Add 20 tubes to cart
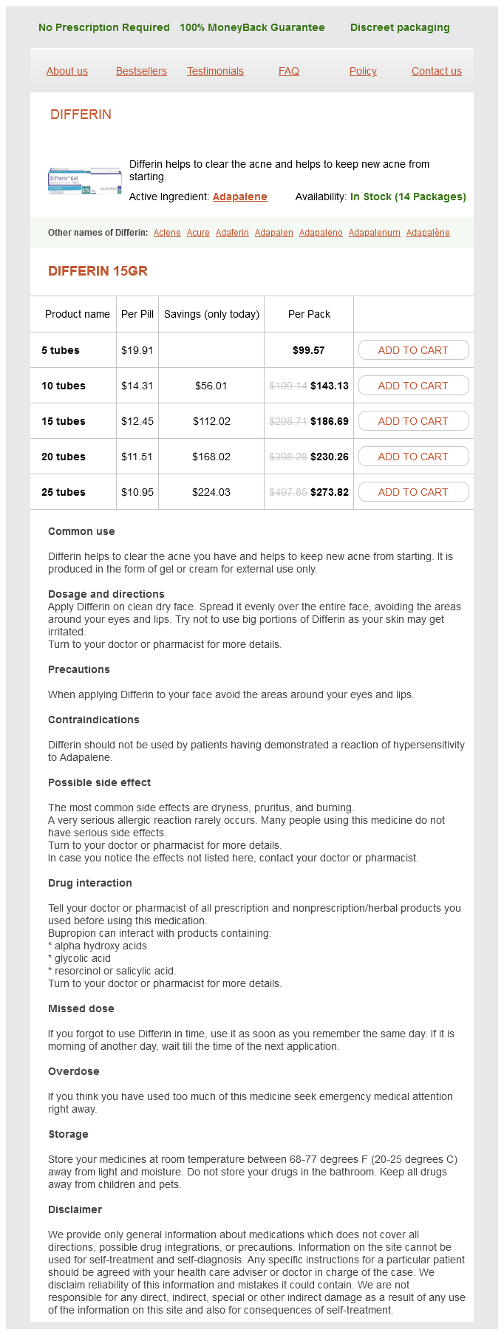The image size is (504, 1335). [413, 457]
